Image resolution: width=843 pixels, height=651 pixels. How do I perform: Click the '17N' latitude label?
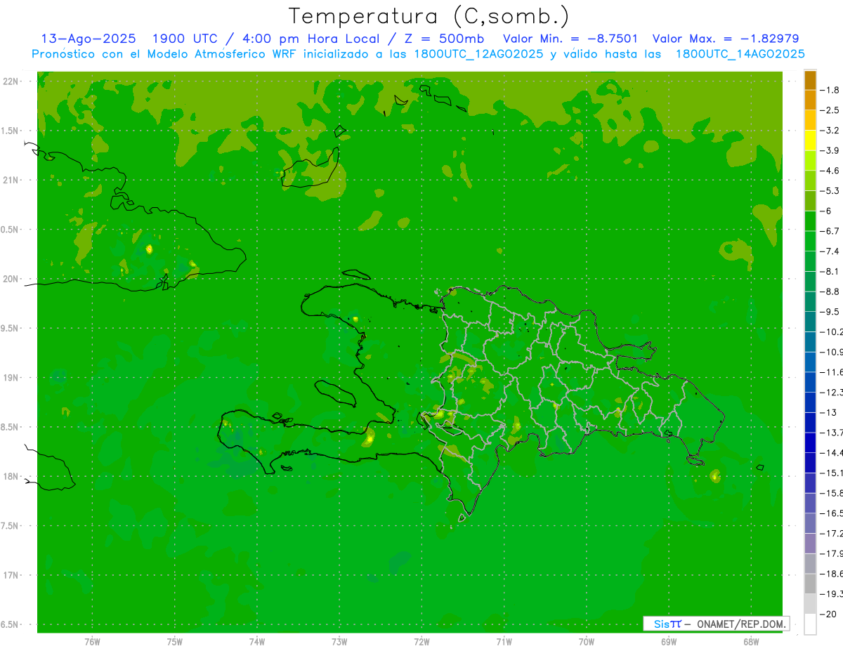[12, 575]
